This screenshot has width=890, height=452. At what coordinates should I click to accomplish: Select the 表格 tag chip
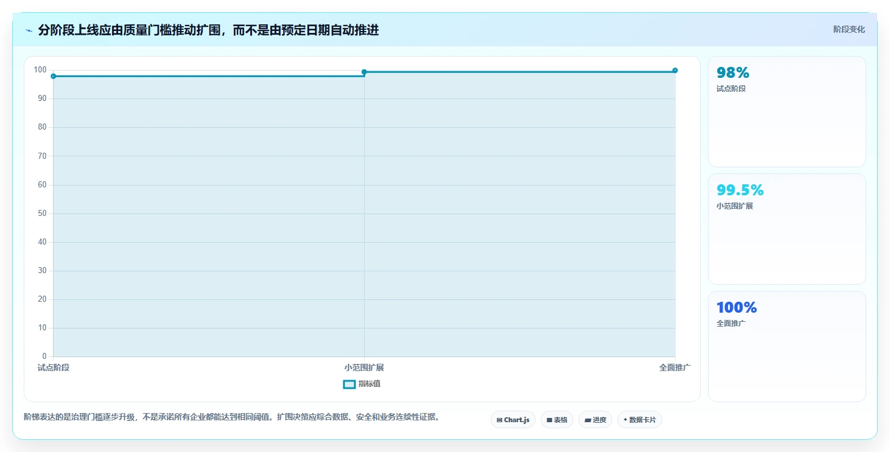557,420
